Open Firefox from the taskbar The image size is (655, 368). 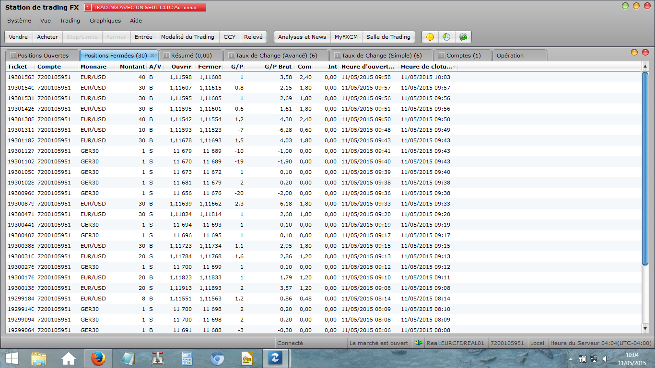point(98,358)
